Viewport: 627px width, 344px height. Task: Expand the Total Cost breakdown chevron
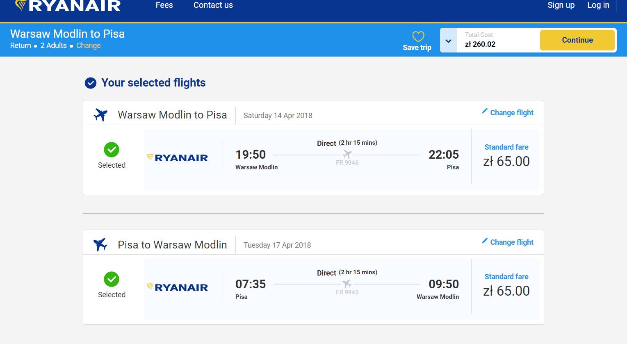pos(448,41)
